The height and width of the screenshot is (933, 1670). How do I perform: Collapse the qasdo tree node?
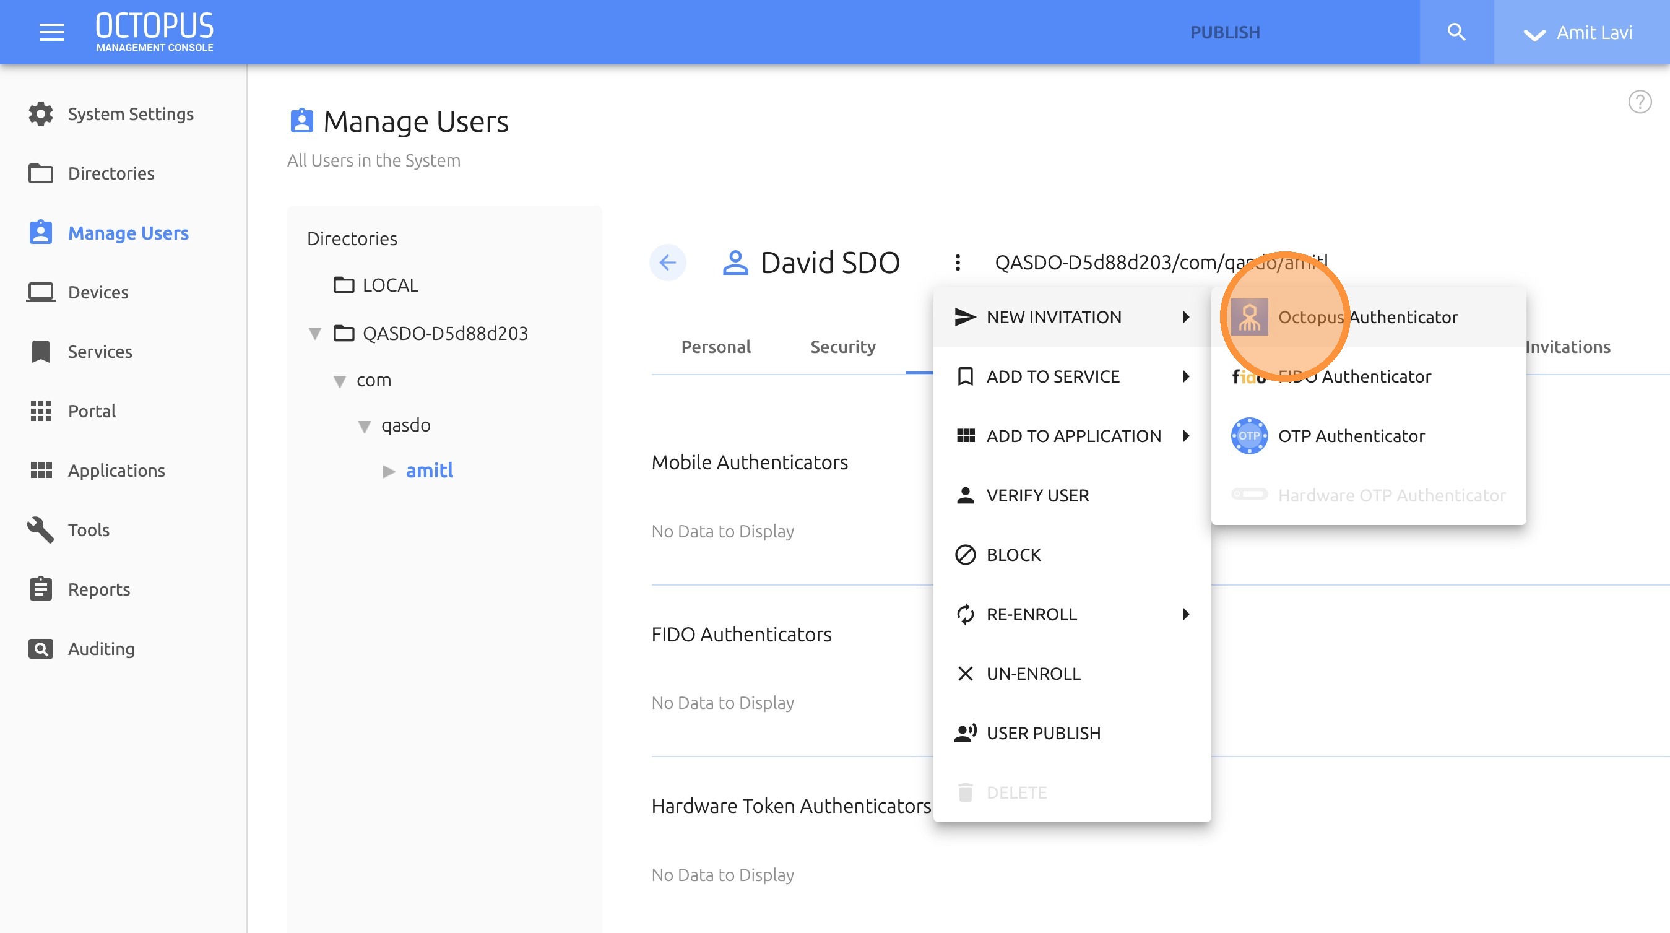pos(365,426)
